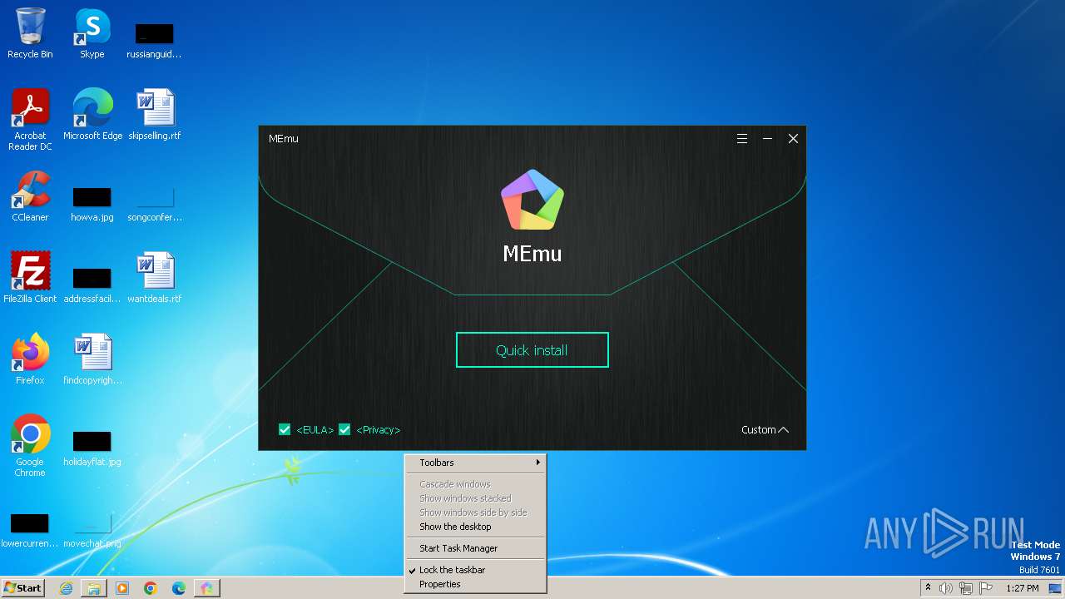This screenshot has height=599, width=1065.
Task: Launch Edge from the taskbar
Action: pyautogui.click(x=179, y=588)
